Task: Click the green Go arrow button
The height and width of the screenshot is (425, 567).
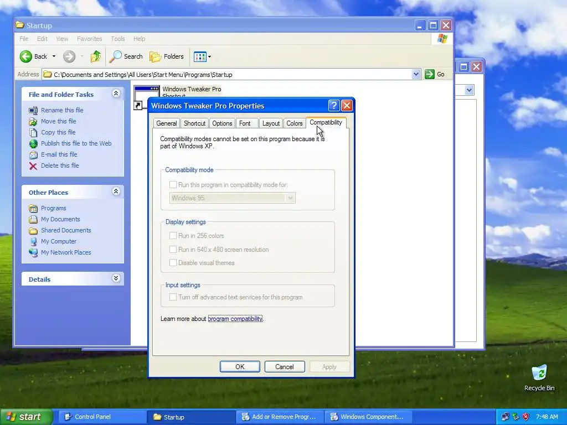Action: click(x=430, y=74)
